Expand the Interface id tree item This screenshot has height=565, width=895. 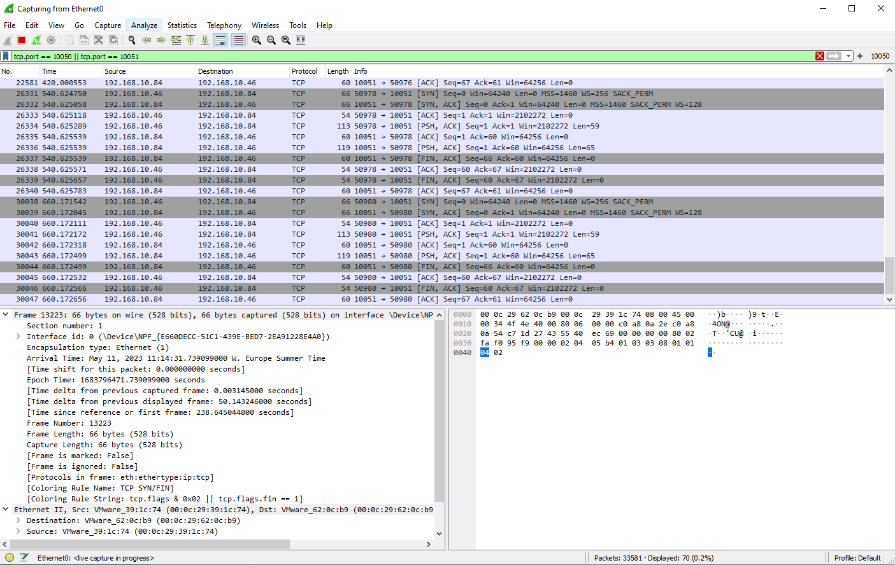[18, 337]
